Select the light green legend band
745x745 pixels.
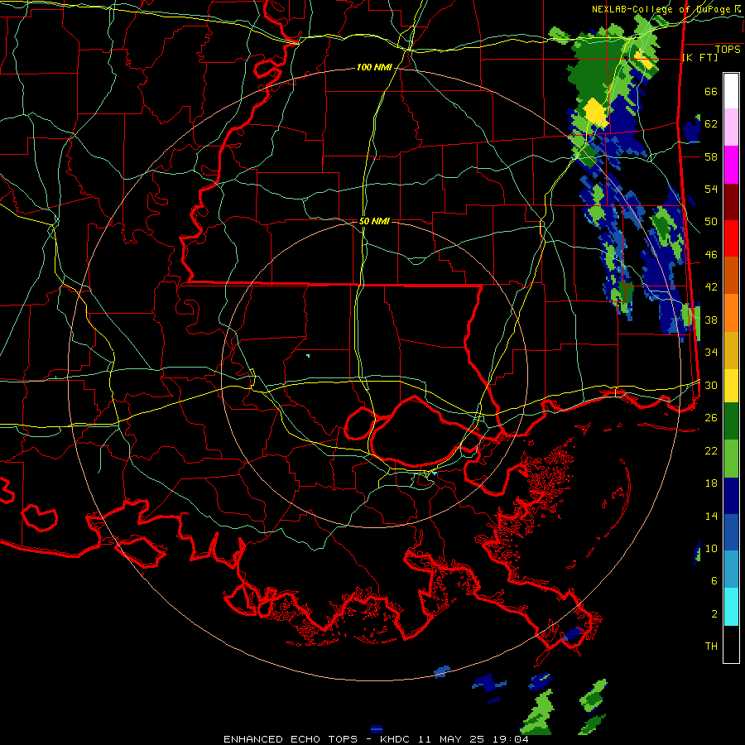point(731,459)
